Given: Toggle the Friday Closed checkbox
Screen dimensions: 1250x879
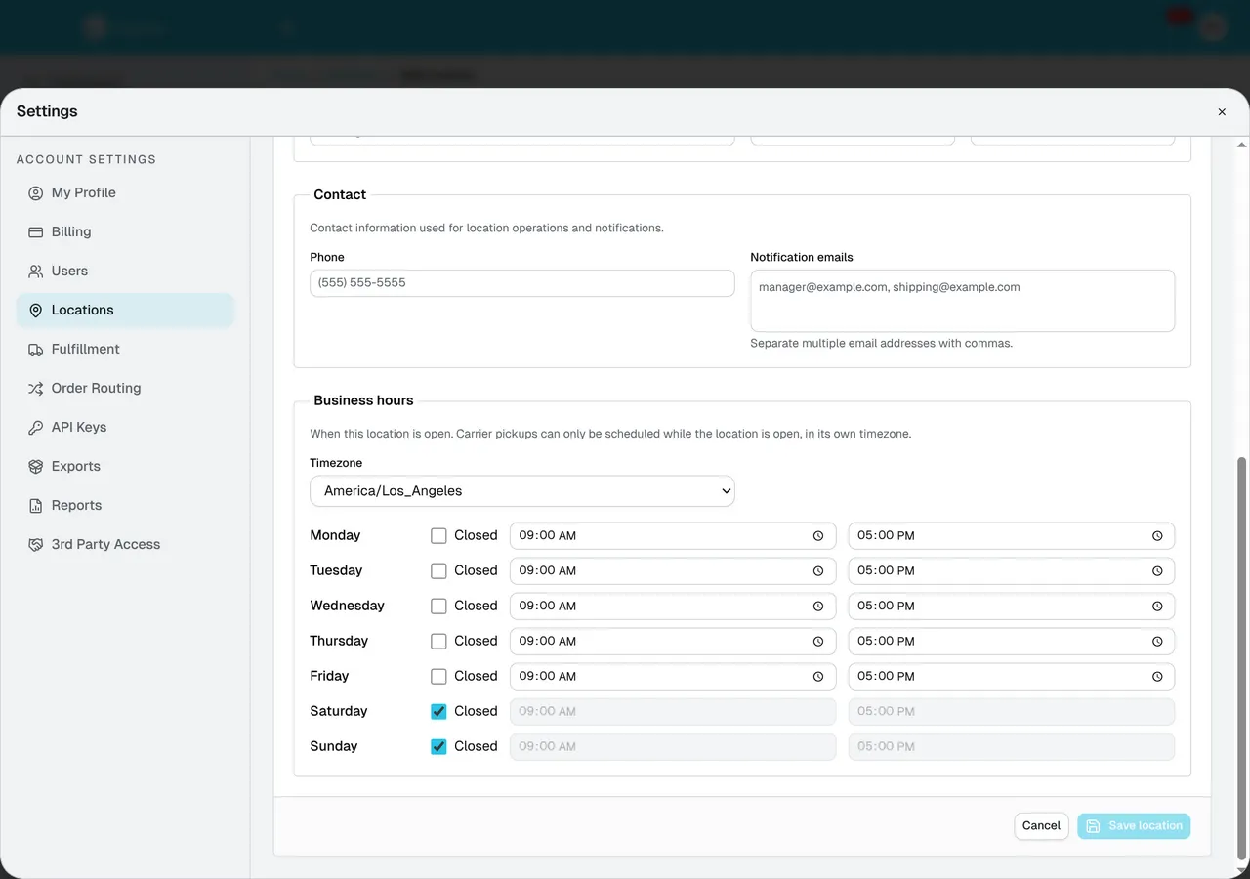Looking at the screenshot, I should pos(438,677).
